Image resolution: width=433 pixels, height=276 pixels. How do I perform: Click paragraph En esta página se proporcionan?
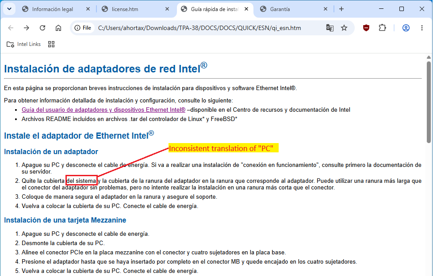click(150, 88)
